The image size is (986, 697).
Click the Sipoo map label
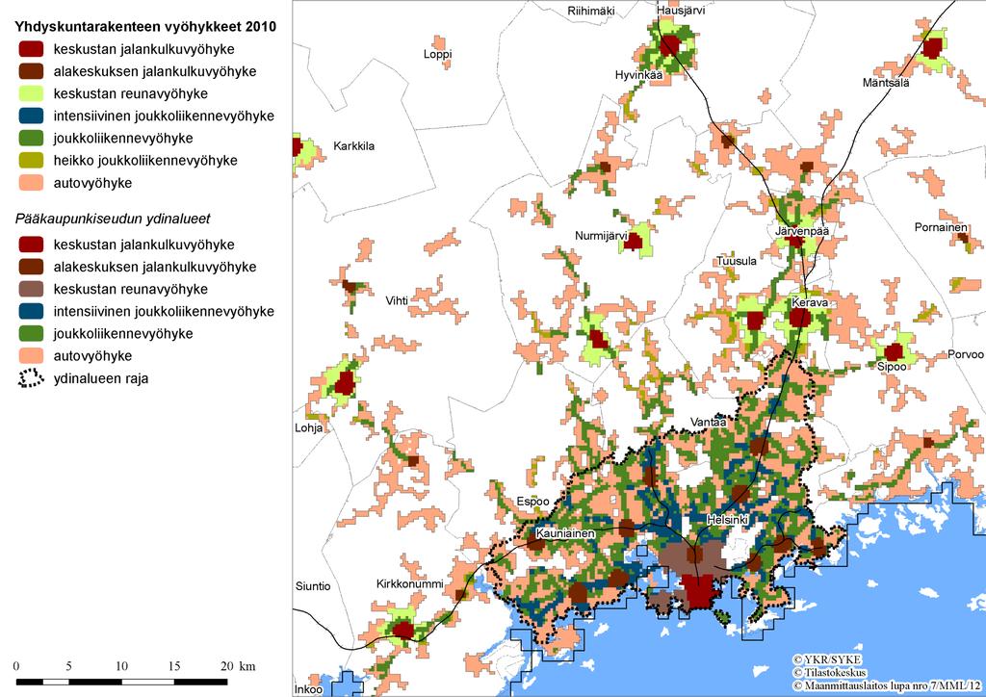(892, 367)
